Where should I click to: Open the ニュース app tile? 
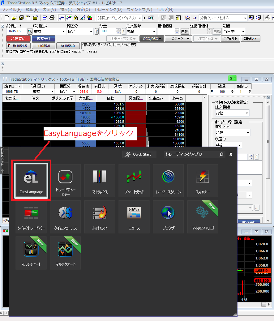pos(134,217)
